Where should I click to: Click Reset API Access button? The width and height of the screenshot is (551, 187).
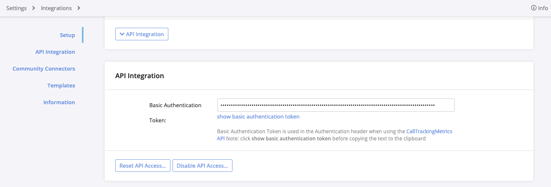pyautogui.click(x=143, y=166)
